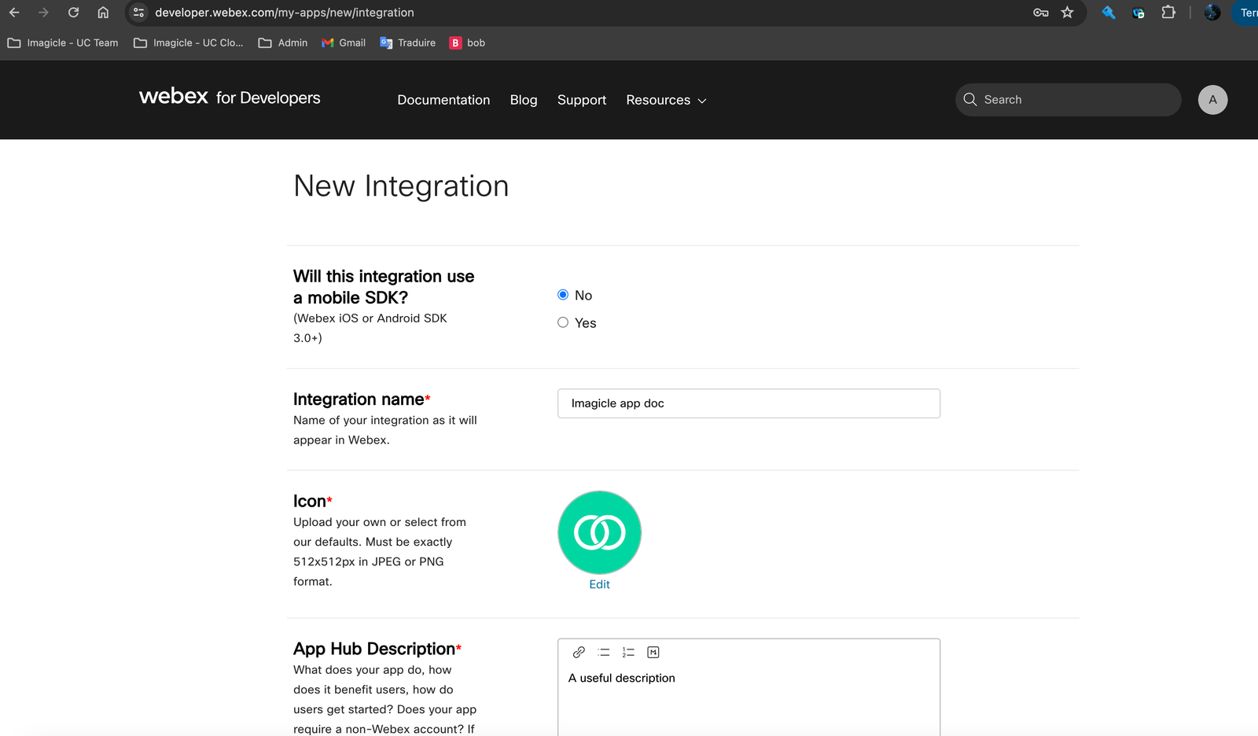Apply numbered list in description editor
The width and height of the screenshot is (1258, 736).
628,652
